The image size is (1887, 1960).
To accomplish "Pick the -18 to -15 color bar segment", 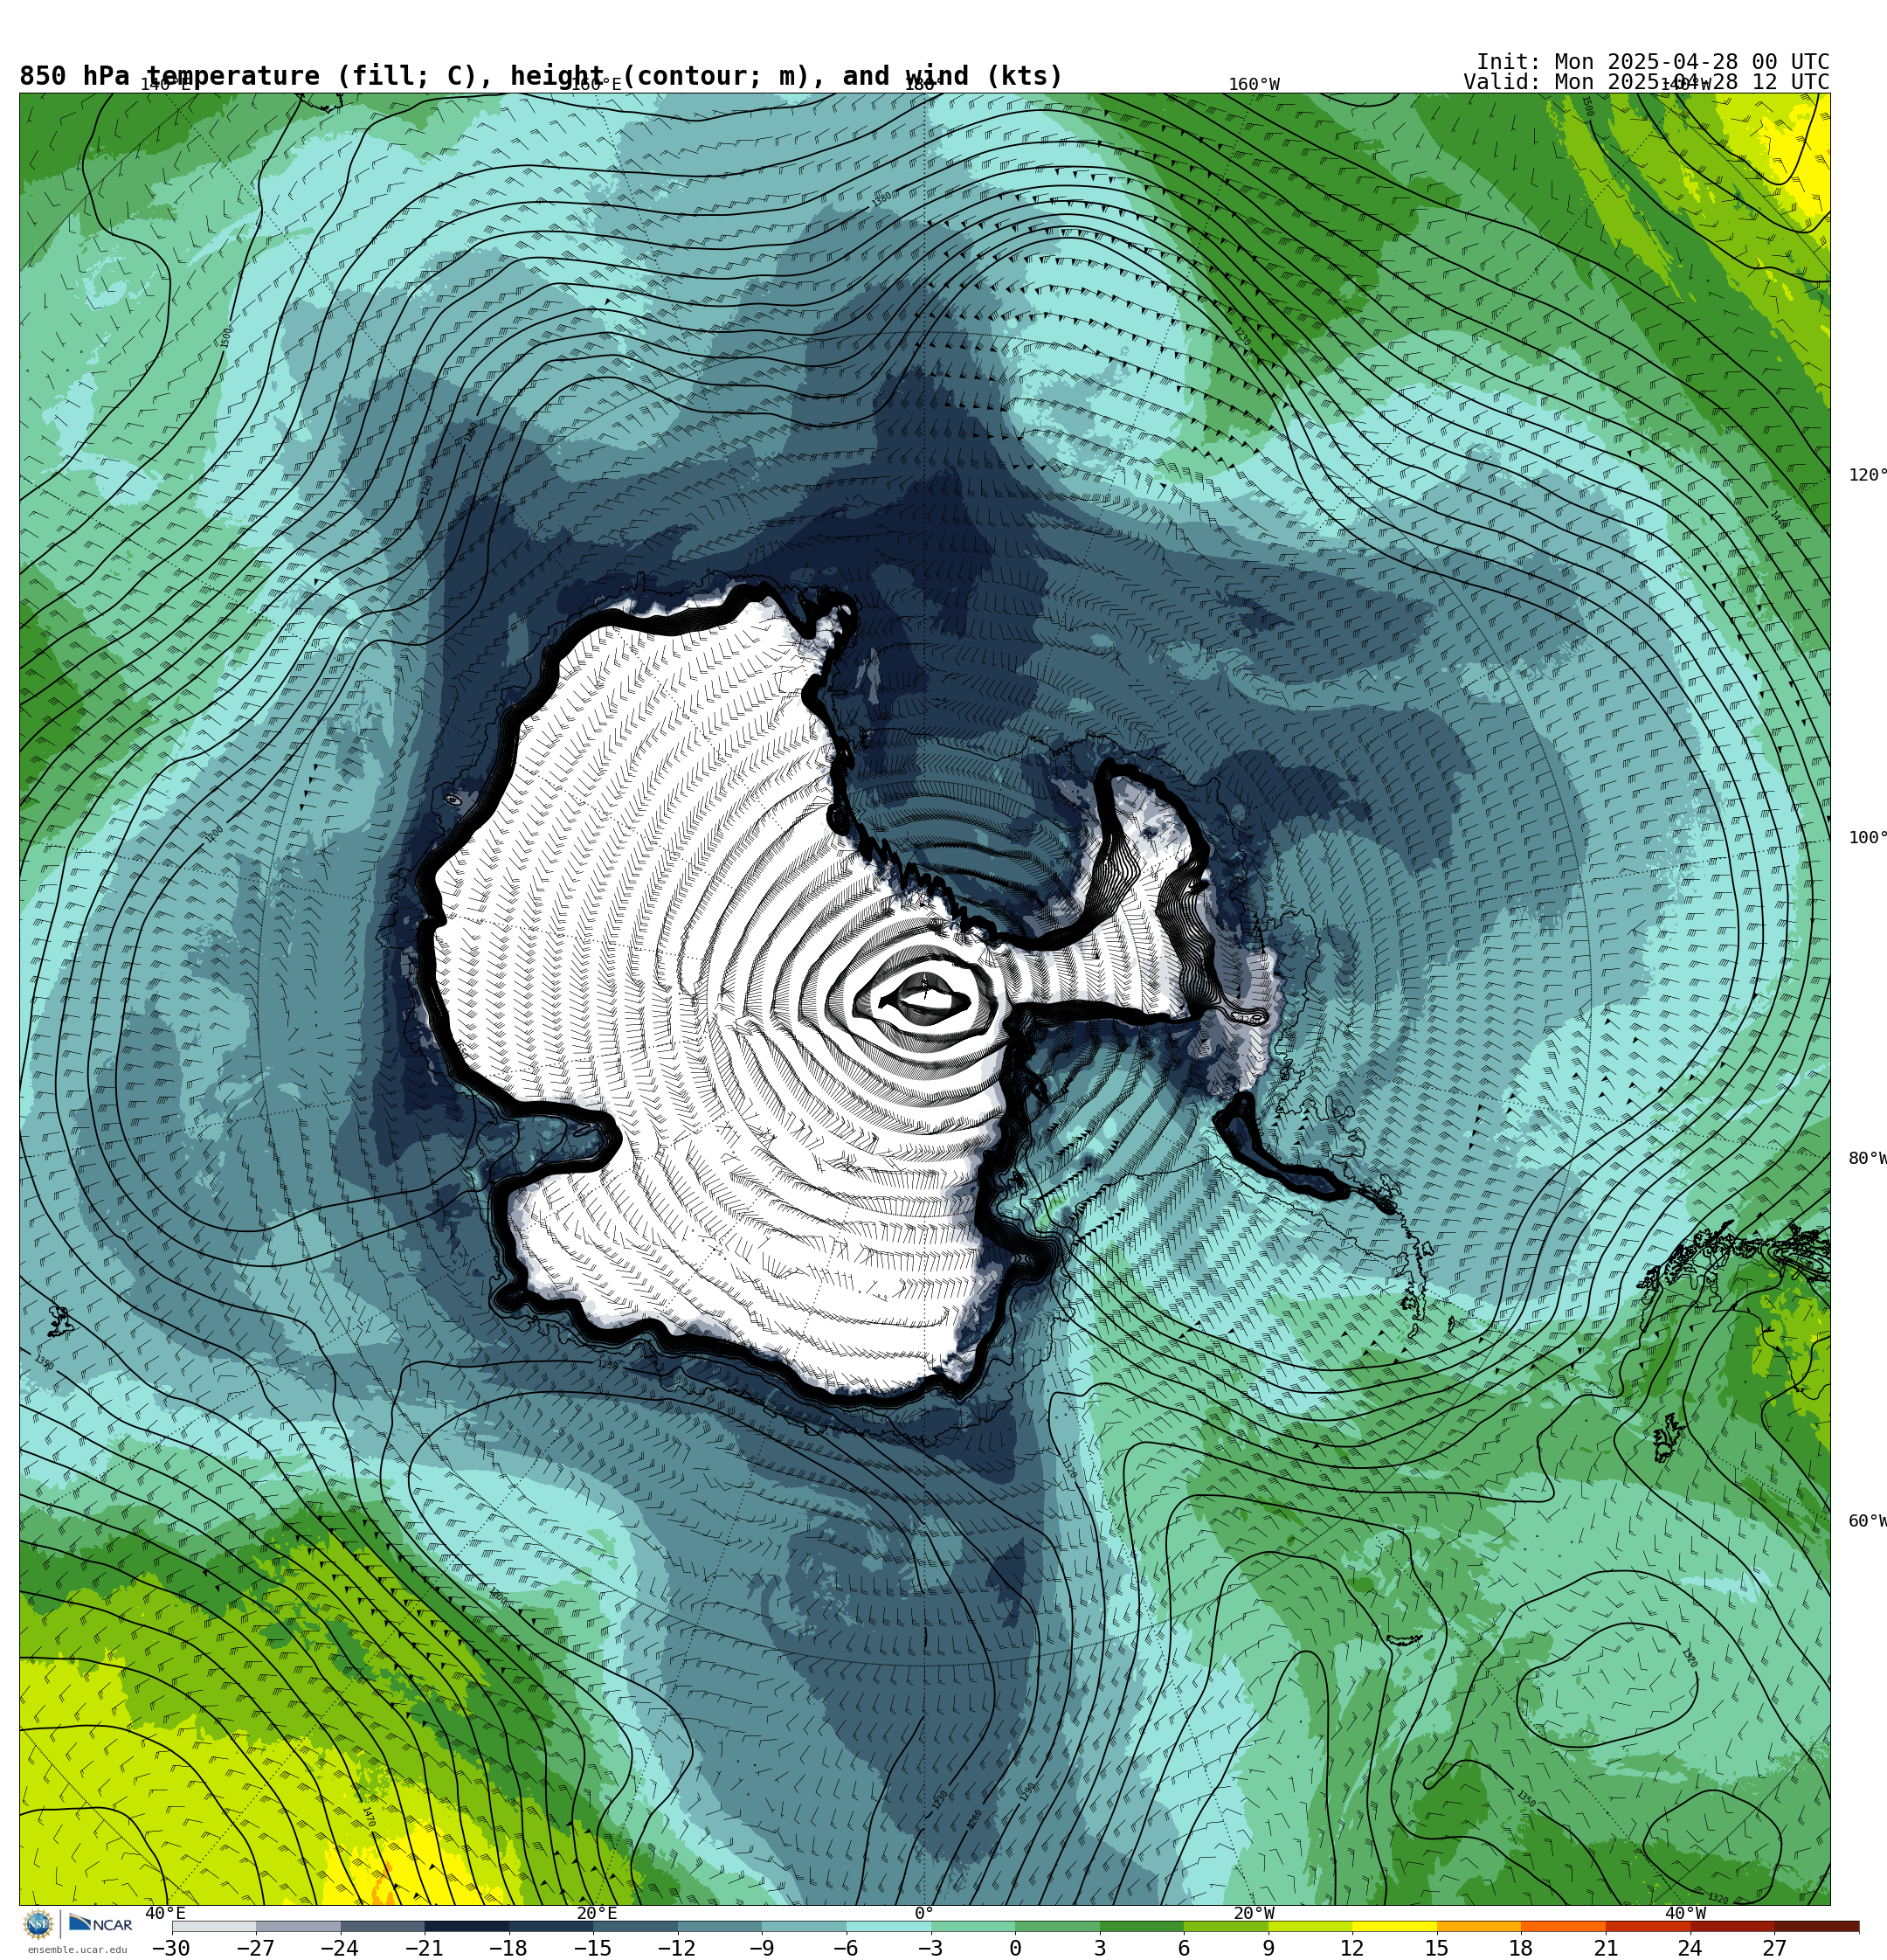I will (551, 1926).
